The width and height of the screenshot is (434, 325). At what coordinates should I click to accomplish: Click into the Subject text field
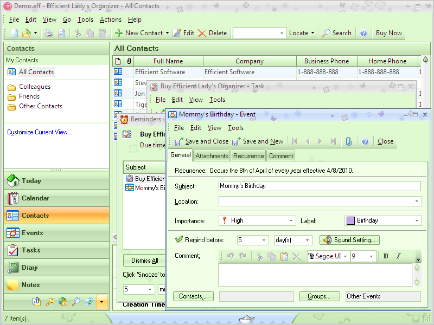pyautogui.click(x=319, y=186)
